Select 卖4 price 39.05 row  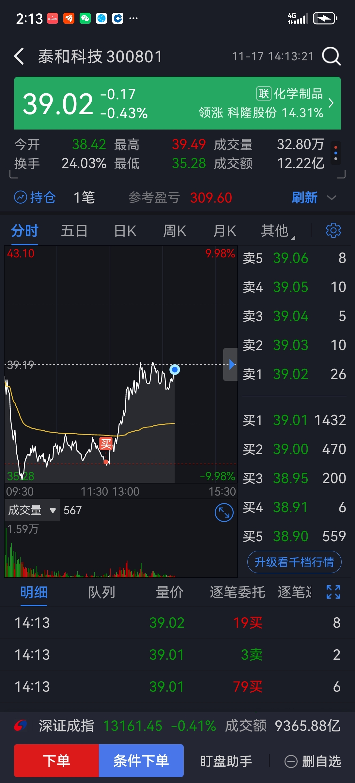(x=294, y=287)
